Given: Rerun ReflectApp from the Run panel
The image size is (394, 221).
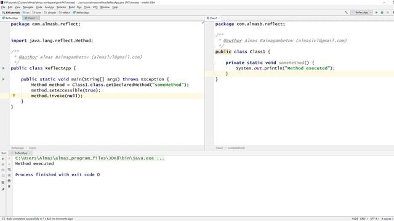Looking at the screenshot, I should coord(3,158).
